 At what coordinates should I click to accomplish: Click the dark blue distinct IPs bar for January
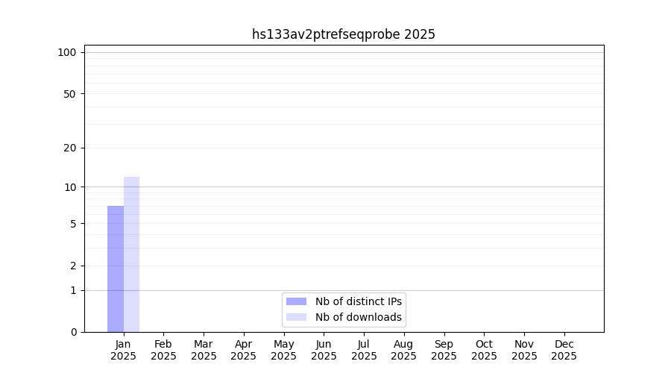[x=116, y=269]
